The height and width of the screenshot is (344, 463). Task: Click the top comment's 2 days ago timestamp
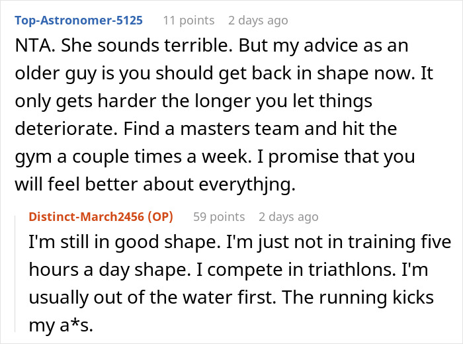[x=258, y=20]
